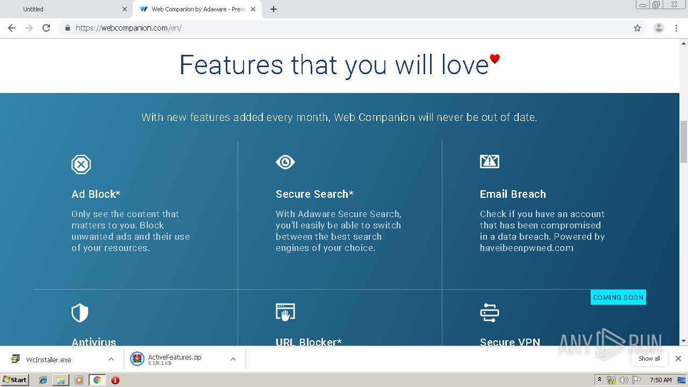
Task: Click the Email Breach heading
Action: click(513, 194)
